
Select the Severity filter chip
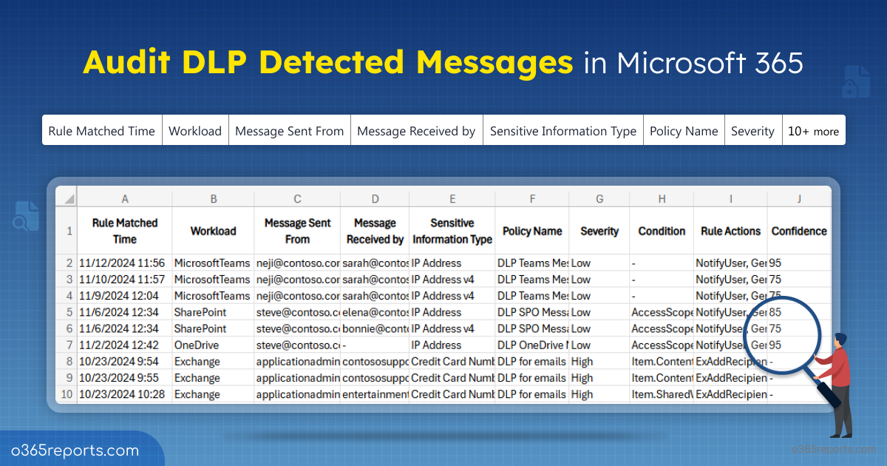(x=752, y=130)
